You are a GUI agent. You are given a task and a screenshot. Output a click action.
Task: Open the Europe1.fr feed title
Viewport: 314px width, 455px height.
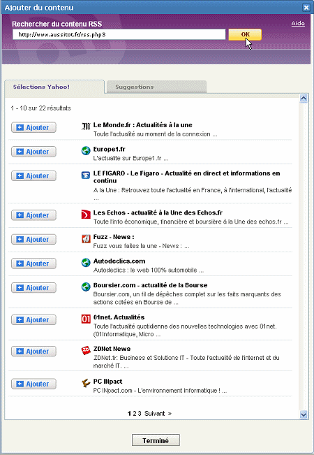tap(110, 149)
